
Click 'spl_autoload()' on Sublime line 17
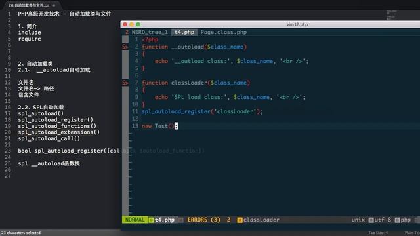[x=41, y=113]
